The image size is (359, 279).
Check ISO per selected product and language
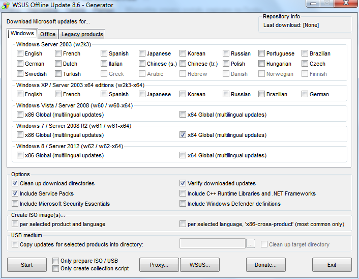click(15, 224)
